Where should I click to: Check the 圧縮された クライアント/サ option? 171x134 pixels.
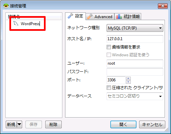point(109,88)
